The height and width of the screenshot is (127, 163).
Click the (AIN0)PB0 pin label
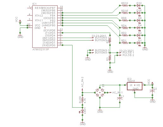point(48,25)
